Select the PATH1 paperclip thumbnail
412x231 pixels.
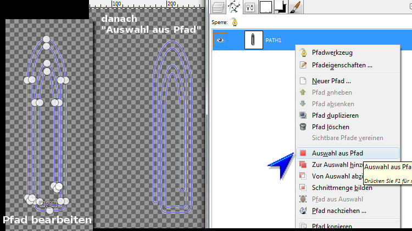coord(253,40)
